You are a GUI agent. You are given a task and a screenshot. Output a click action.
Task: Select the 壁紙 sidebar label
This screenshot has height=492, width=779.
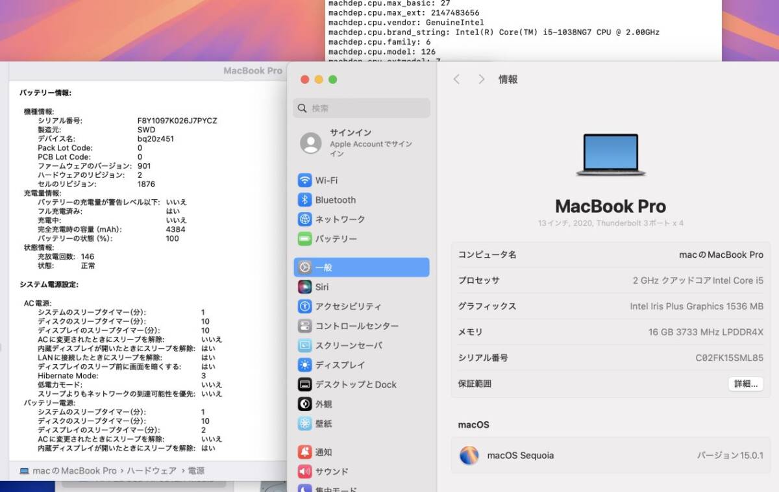(x=324, y=423)
